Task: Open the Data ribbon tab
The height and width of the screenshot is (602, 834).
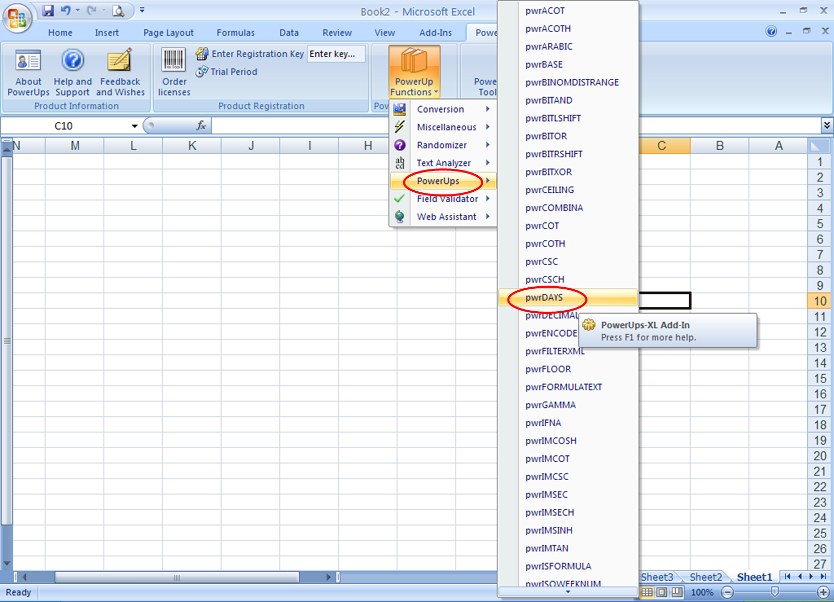Action: (289, 32)
